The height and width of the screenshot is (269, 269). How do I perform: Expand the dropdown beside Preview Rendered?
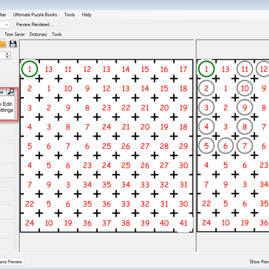pos(5,25)
